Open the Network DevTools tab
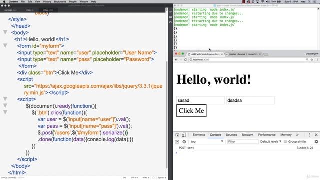Image resolution: width=320 pixels, height=180 pixels. [248, 135]
